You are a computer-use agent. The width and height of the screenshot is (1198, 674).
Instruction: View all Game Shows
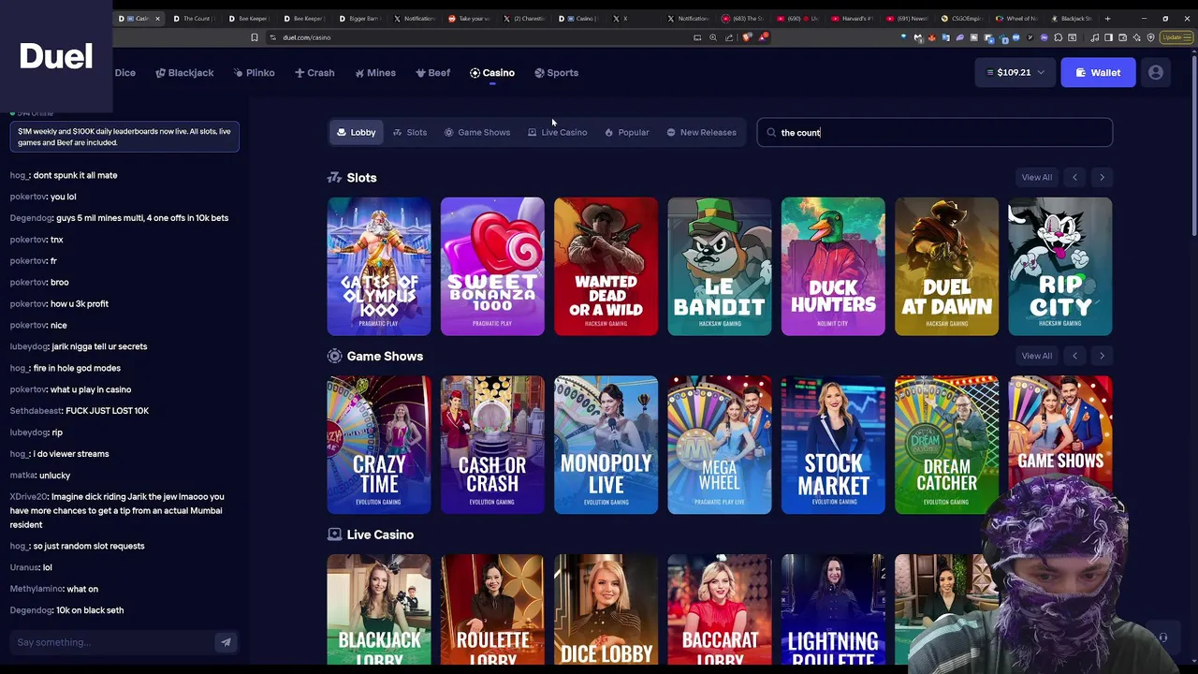pyautogui.click(x=1036, y=356)
